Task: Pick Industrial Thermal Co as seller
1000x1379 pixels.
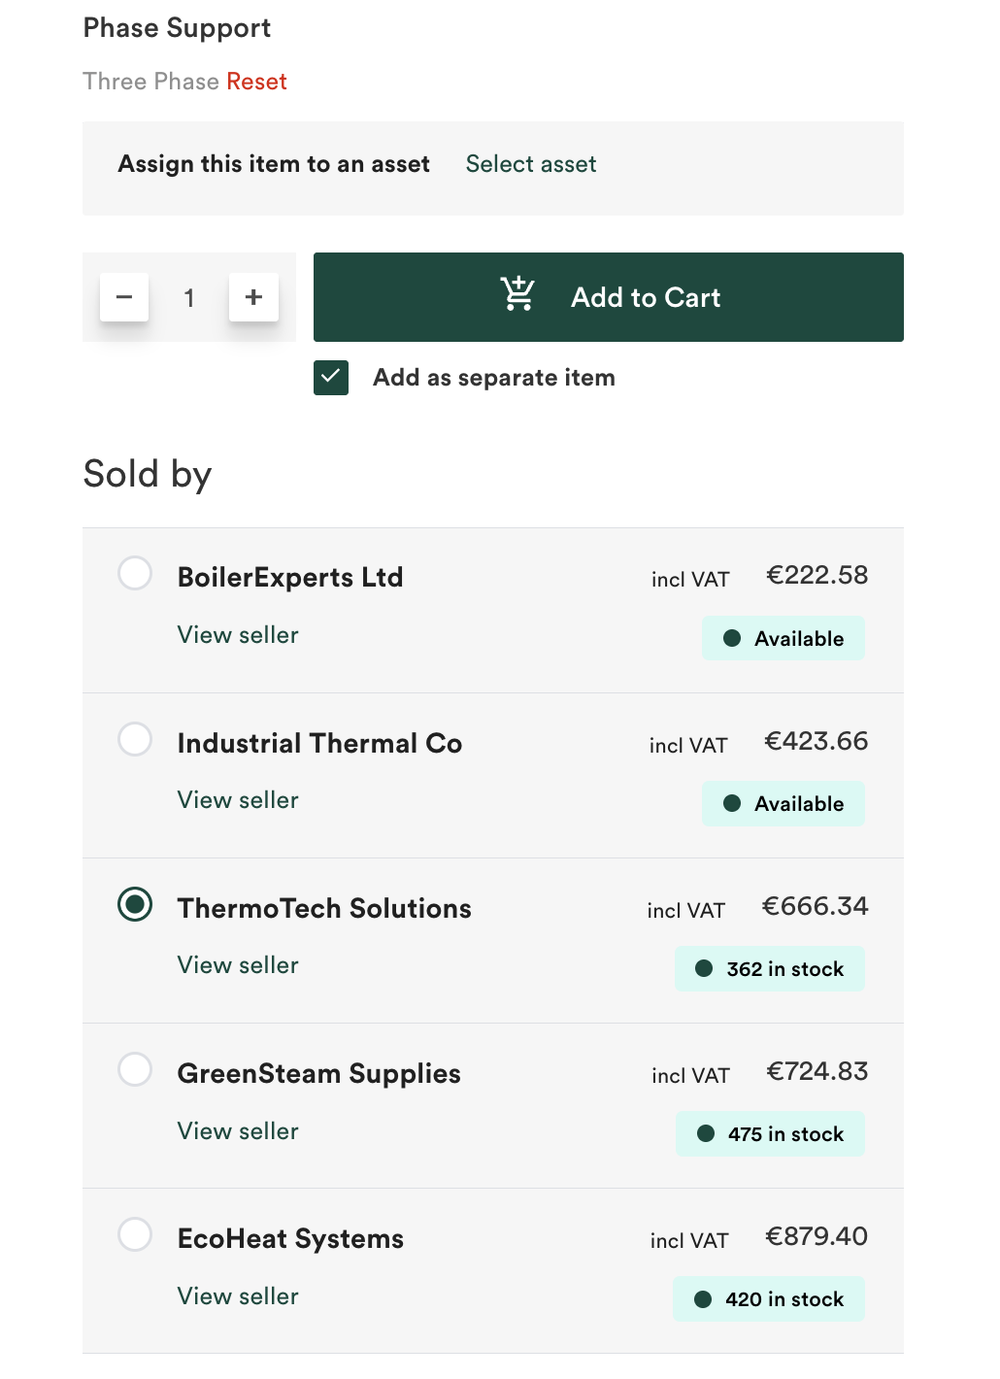Action: [135, 739]
